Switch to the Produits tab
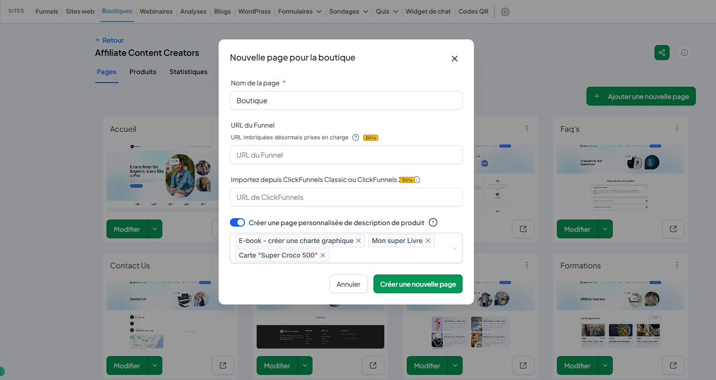This screenshot has width=716, height=380. click(143, 72)
